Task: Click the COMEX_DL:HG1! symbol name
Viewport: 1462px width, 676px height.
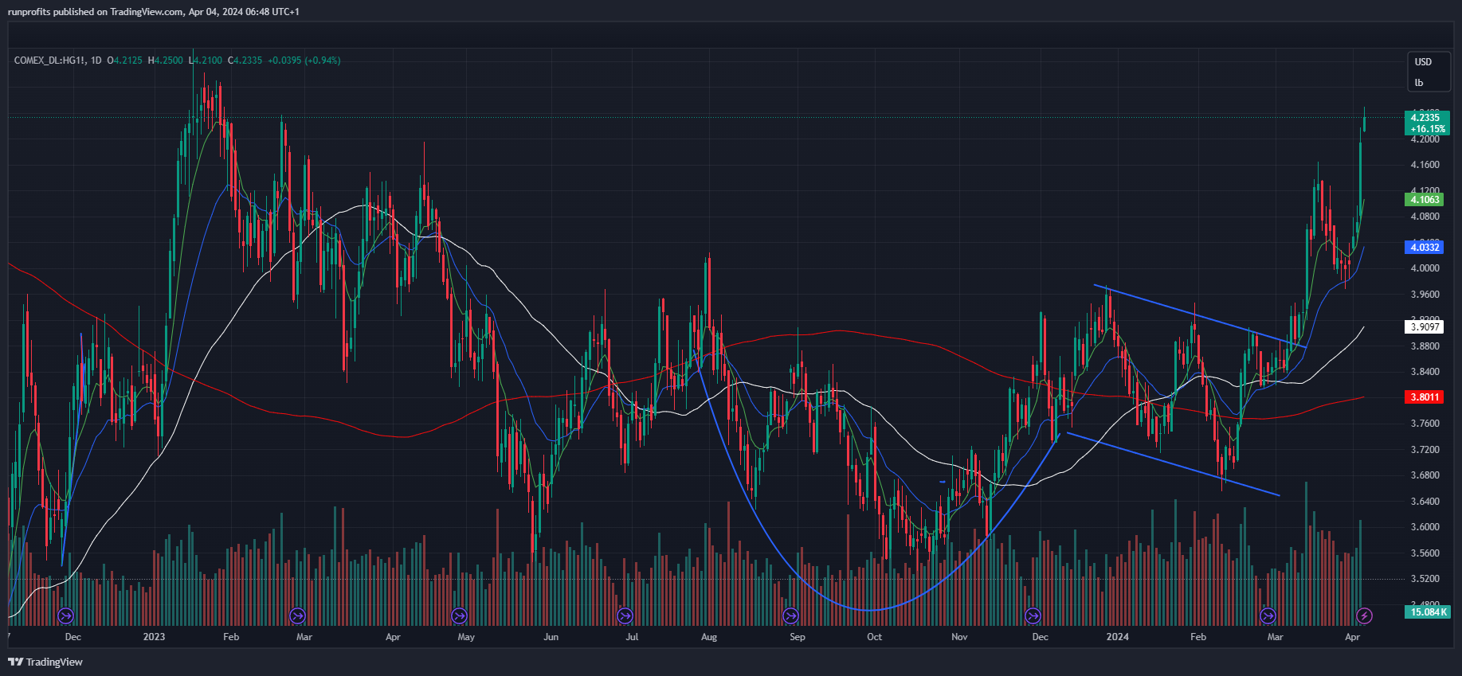Action: 49,61
